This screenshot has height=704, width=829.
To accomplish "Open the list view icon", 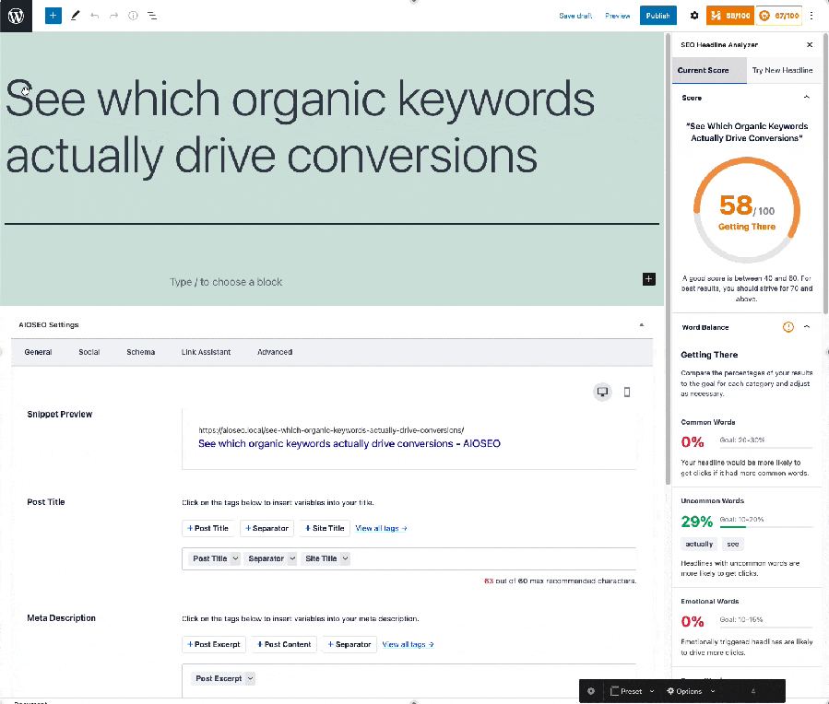I will 152,16.
